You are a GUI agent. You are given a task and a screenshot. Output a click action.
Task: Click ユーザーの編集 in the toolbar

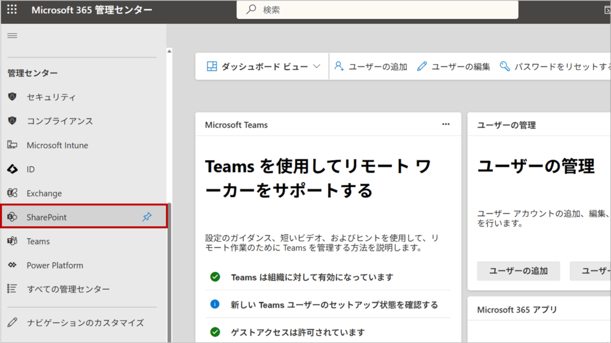[x=461, y=67]
